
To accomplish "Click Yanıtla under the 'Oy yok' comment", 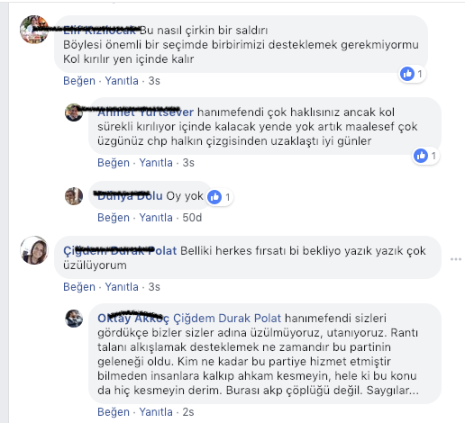I will pos(156,218).
